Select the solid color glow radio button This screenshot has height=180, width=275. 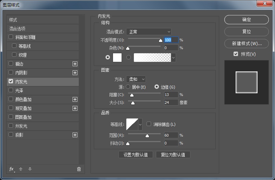[108, 57]
